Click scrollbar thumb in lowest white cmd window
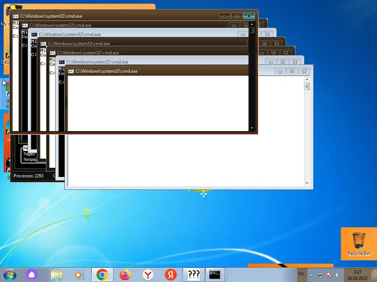This screenshot has height=282, width=377. [307, 86]
